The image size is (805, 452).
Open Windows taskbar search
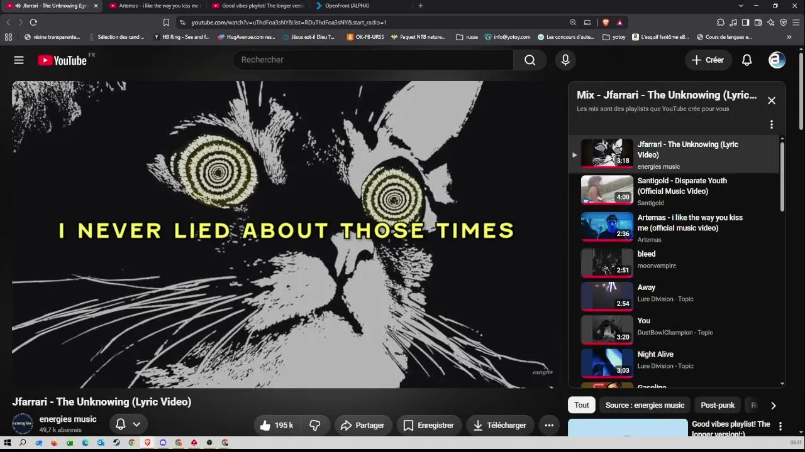pos(23,443)
